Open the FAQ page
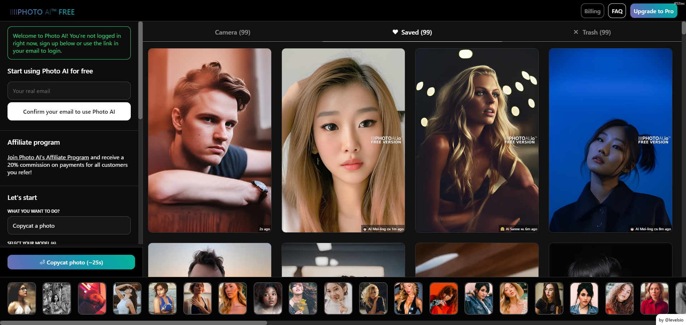The image size is (686, 325). coord(617,11)
